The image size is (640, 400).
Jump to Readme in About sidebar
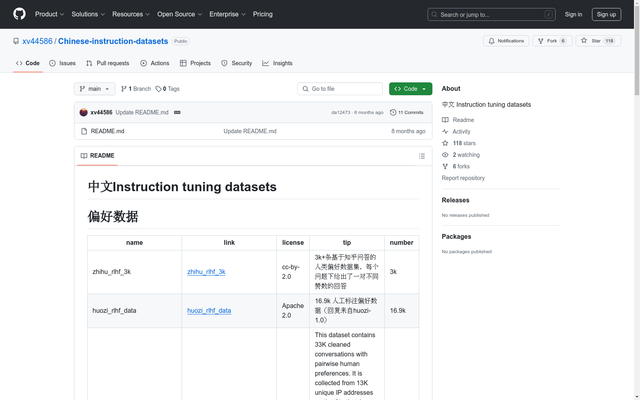[458, 120]
